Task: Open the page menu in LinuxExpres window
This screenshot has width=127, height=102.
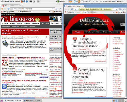Action: point(57,9)
